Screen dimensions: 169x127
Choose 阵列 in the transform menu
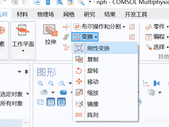pos(105,115)
